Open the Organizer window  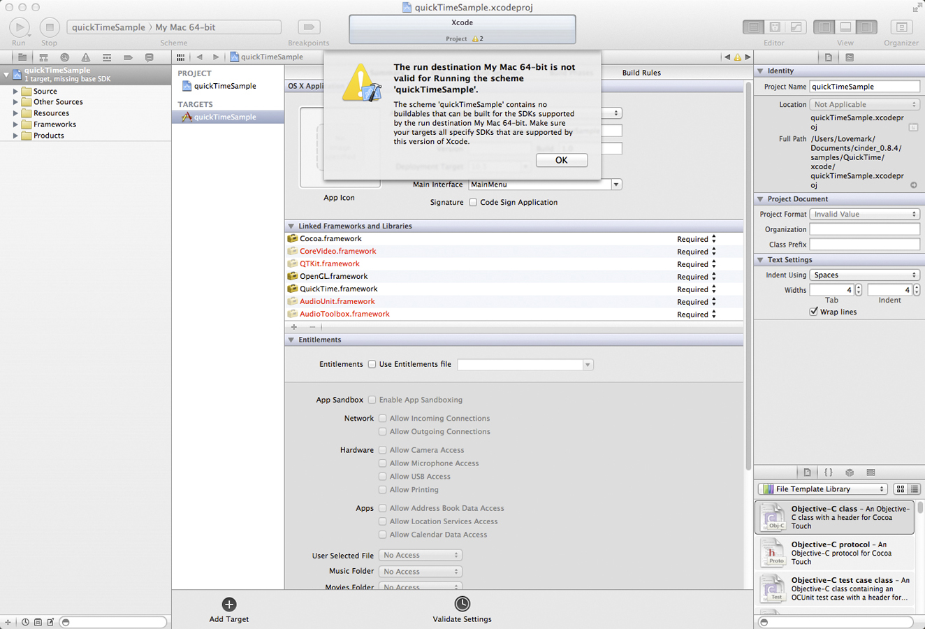(x=901, y=27)
